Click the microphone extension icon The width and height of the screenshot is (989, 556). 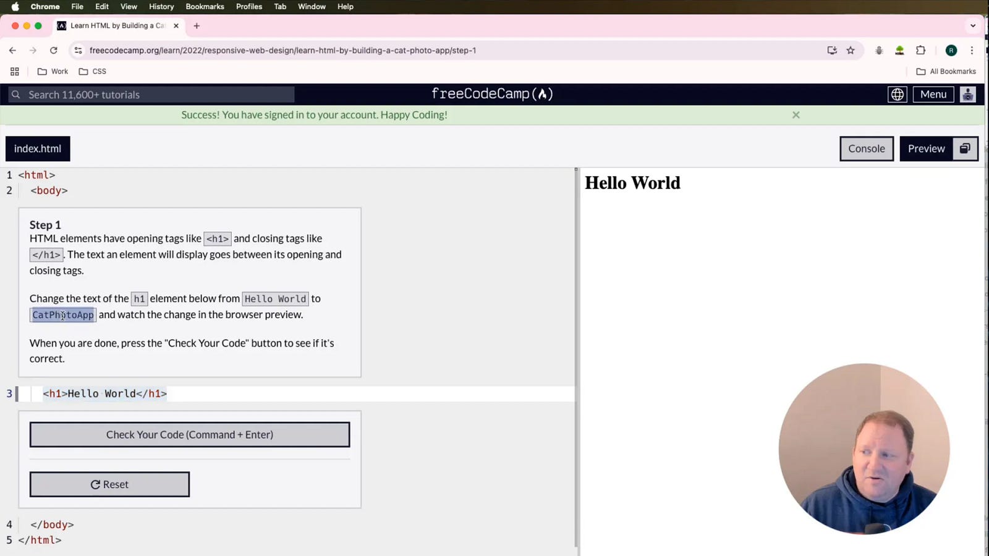pos(879,51)
